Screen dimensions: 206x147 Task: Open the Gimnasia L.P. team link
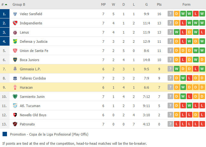point(30,69)
